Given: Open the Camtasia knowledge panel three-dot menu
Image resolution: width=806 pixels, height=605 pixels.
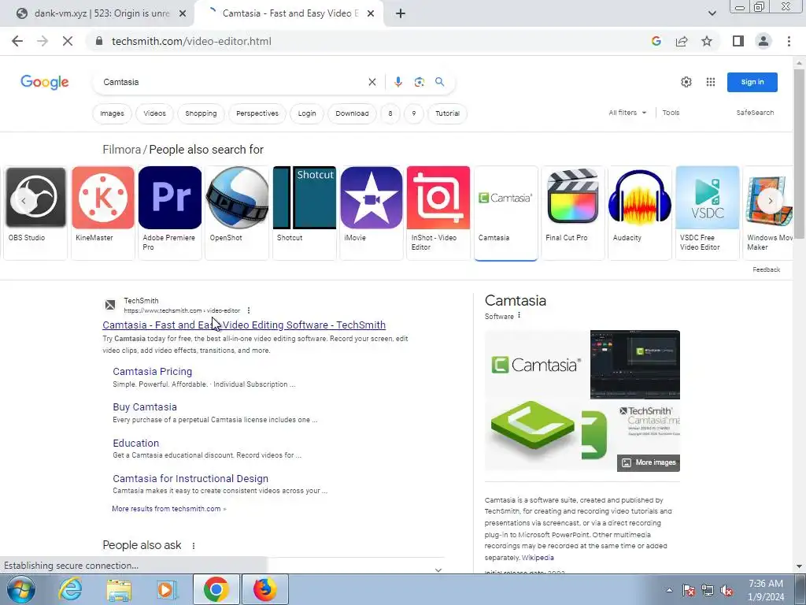Looking at the screenshot, I should [x=519, y=315].
